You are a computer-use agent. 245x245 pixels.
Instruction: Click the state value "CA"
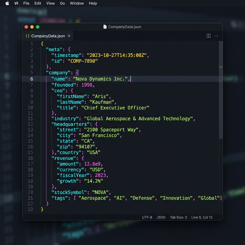pos(87,141)
